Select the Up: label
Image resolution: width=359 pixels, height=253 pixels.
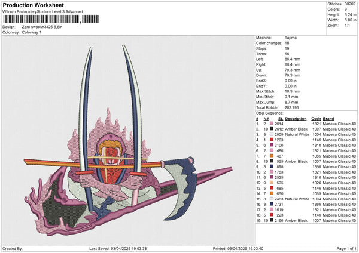tap(259, 70)
